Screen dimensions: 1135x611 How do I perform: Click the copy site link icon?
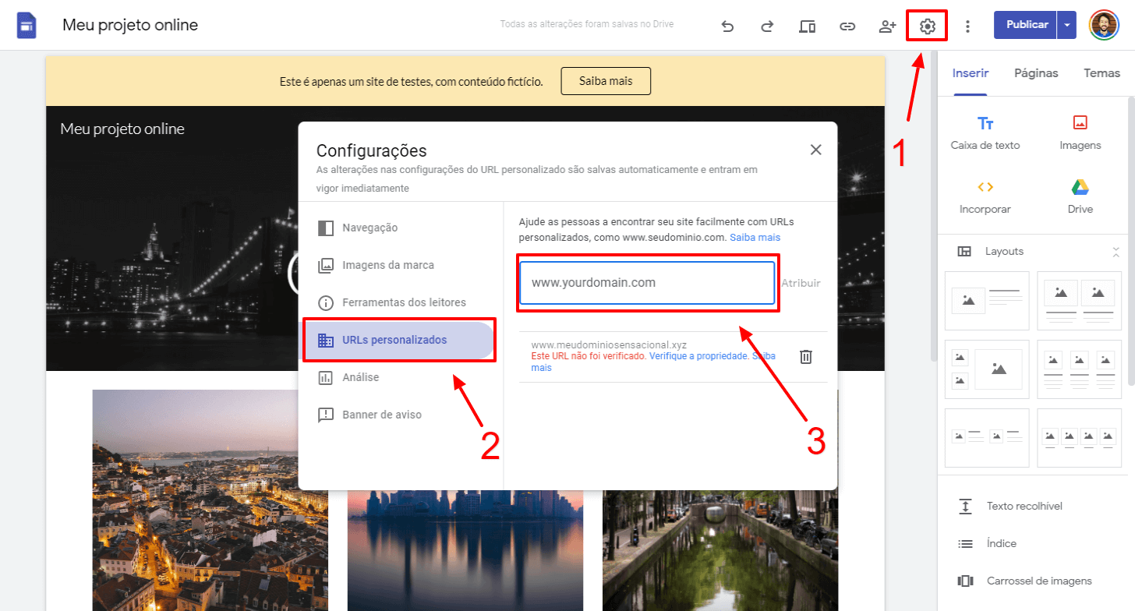[x=847, y=25]
